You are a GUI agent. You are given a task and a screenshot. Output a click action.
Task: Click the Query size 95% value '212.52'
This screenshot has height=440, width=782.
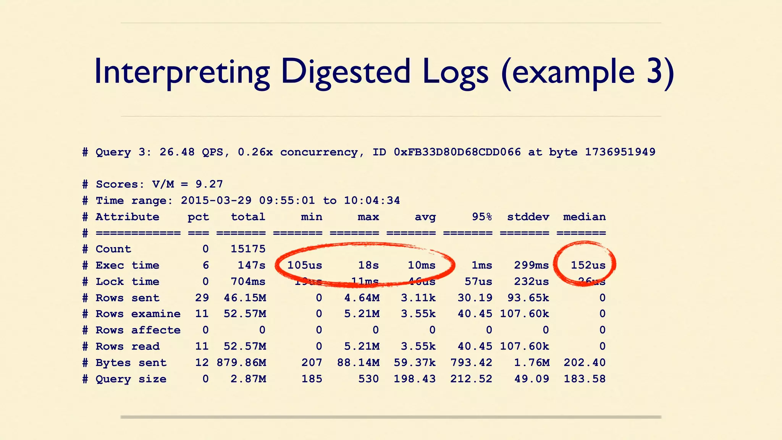[x=471, y=379]
